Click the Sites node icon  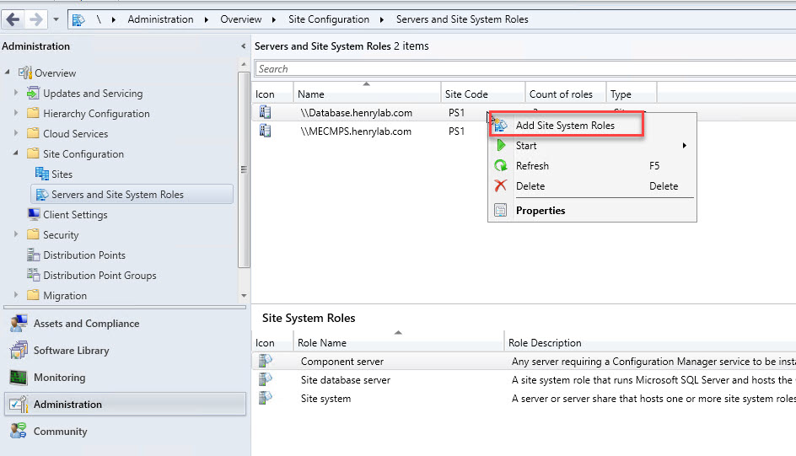click(x=42, y=174)
